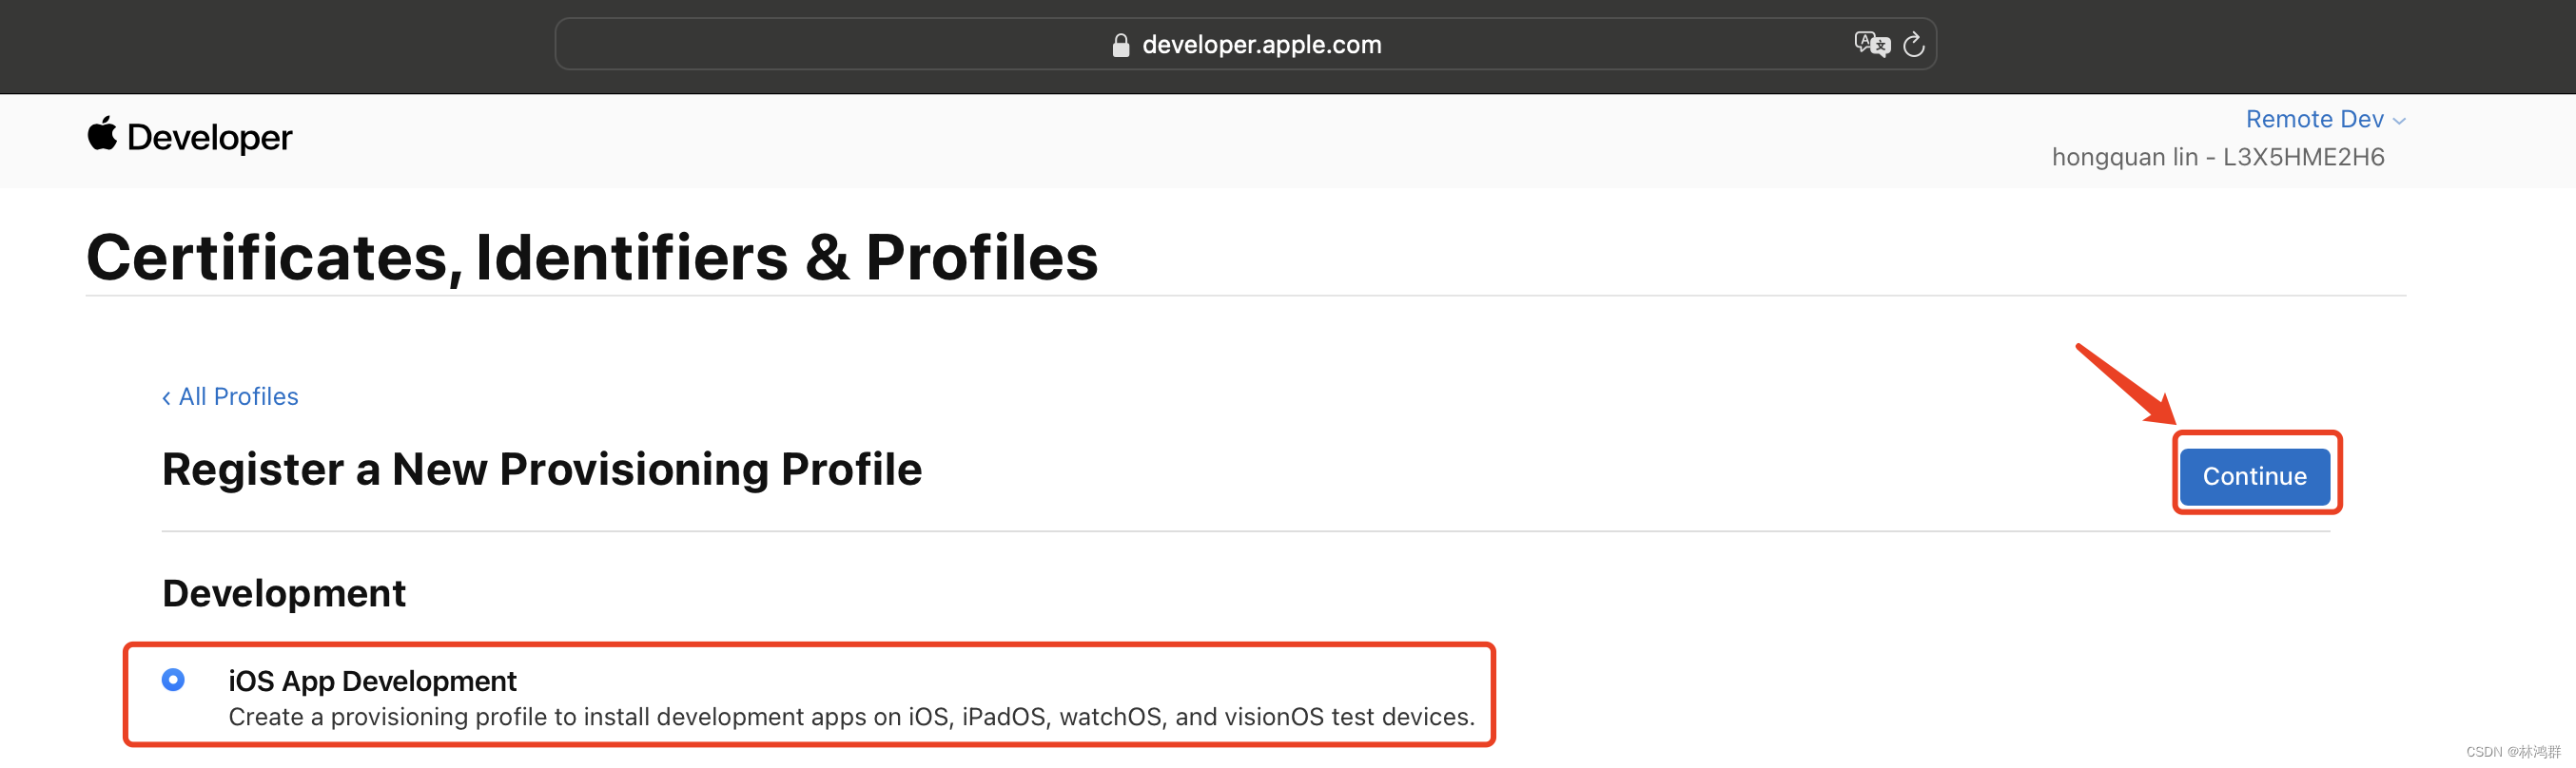Click the Certificates, Identifiers & Profiles heading

(592, 257)
